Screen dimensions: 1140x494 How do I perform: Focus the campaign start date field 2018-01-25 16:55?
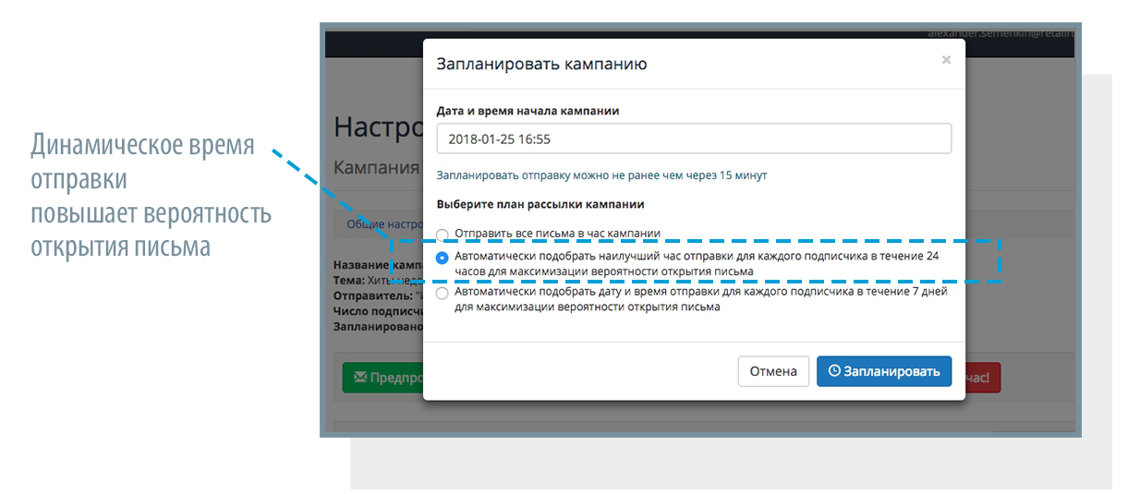click(x=694, y=139)
